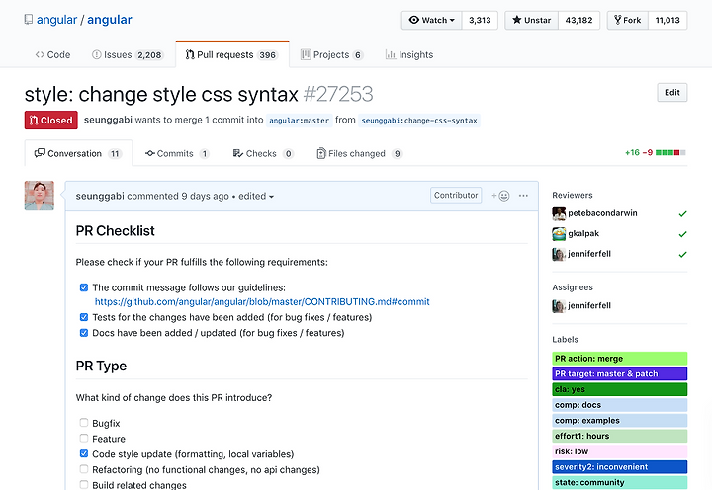Check the Feature checkbox
The height and width of the screenshot is (490, 712).
pyautogui.click(x=84, y=438)
